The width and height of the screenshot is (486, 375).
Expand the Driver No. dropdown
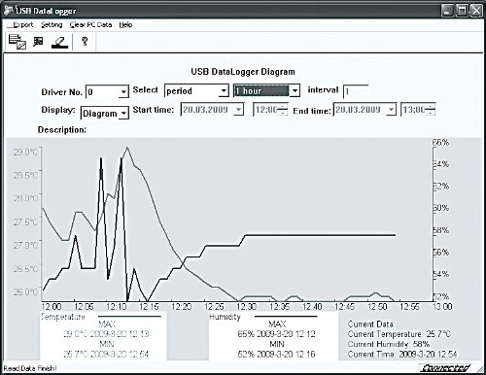coord(123,92)
